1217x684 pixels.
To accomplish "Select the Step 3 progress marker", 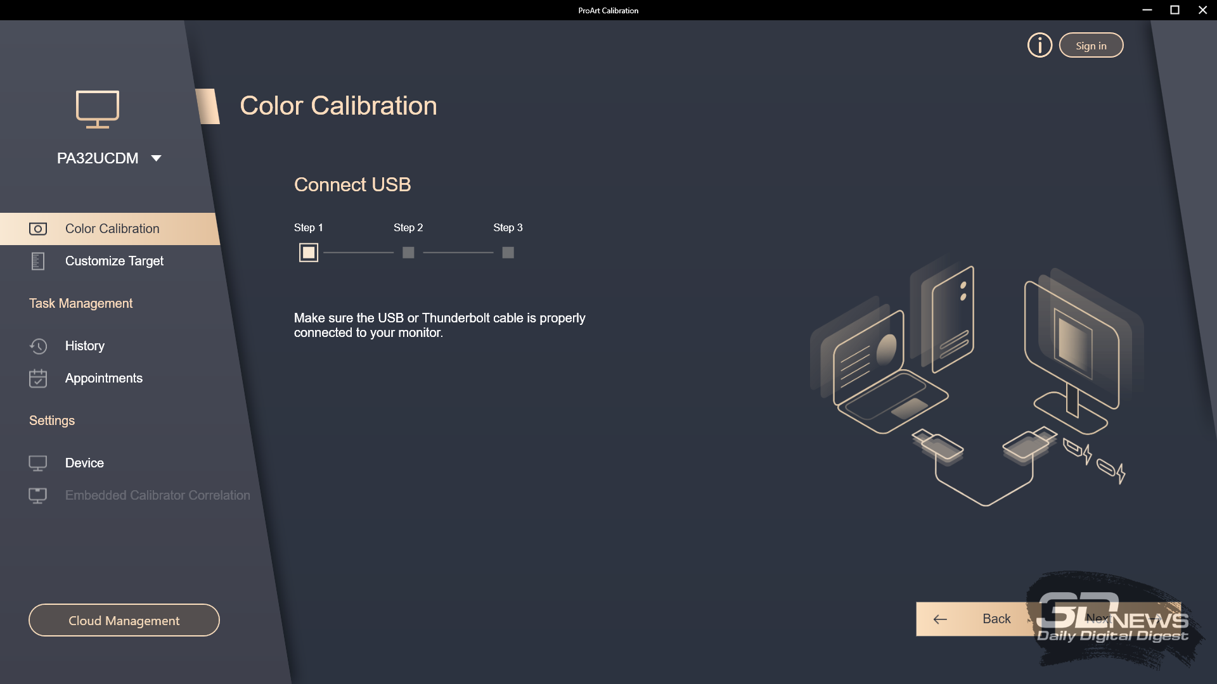I will (x=508, y=253).
